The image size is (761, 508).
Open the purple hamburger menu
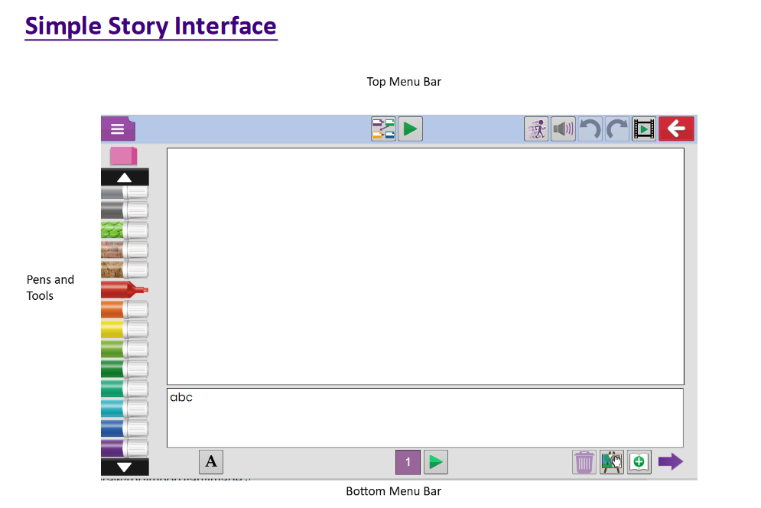click(x=117, y=129)
